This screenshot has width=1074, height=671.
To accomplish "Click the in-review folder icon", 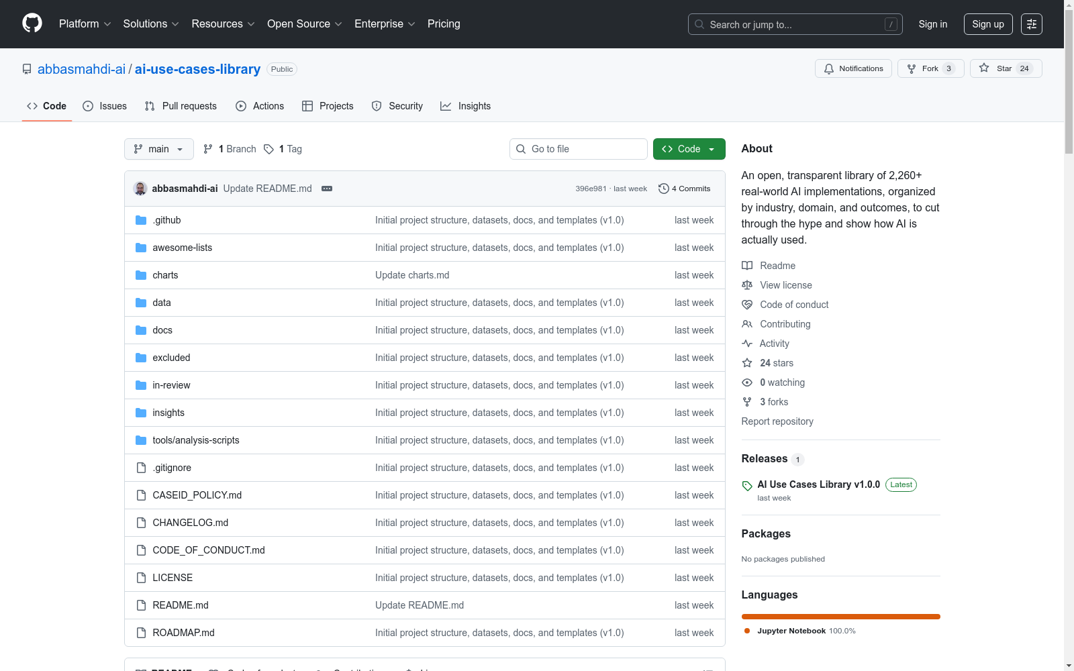I will 141,385.
